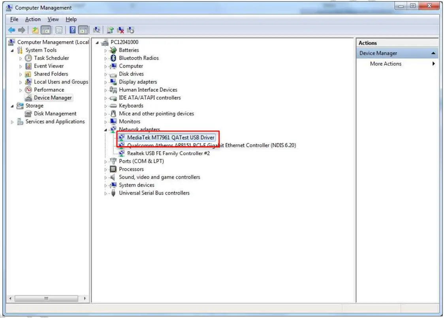The width and height of the screenshot is (444, 318).
Task: Click the Show/Hide Console Tree icon
Action: (46, 30)
